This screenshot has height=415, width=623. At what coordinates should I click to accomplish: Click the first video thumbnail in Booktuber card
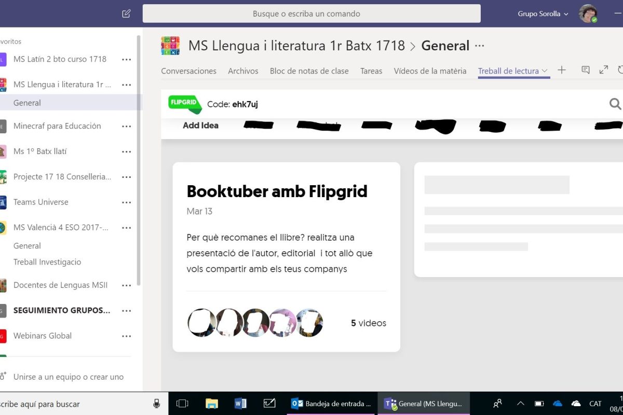pos(201,323)
